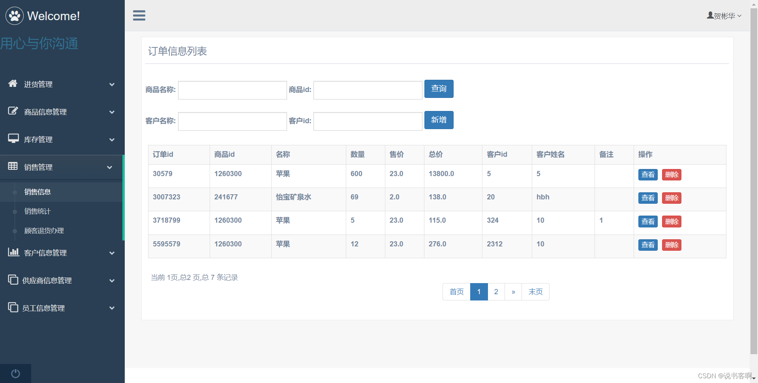Click the paw logo icon

click(x=15, y=16)
